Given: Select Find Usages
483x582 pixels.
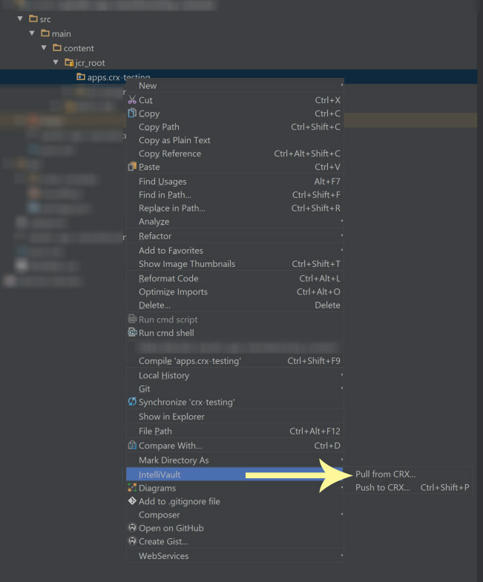Looking at the screenshot, I should (234, 182).
